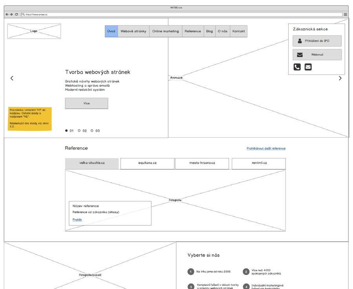
Task: Click the browser back arrow icon
Action: coord(7,15)
